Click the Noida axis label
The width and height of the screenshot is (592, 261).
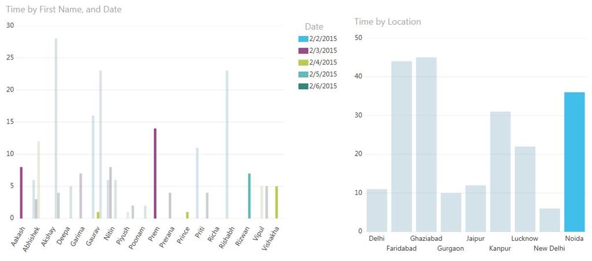[x=574, y=238]
